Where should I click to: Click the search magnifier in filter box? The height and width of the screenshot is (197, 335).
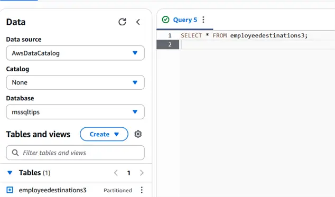[15, 153]
